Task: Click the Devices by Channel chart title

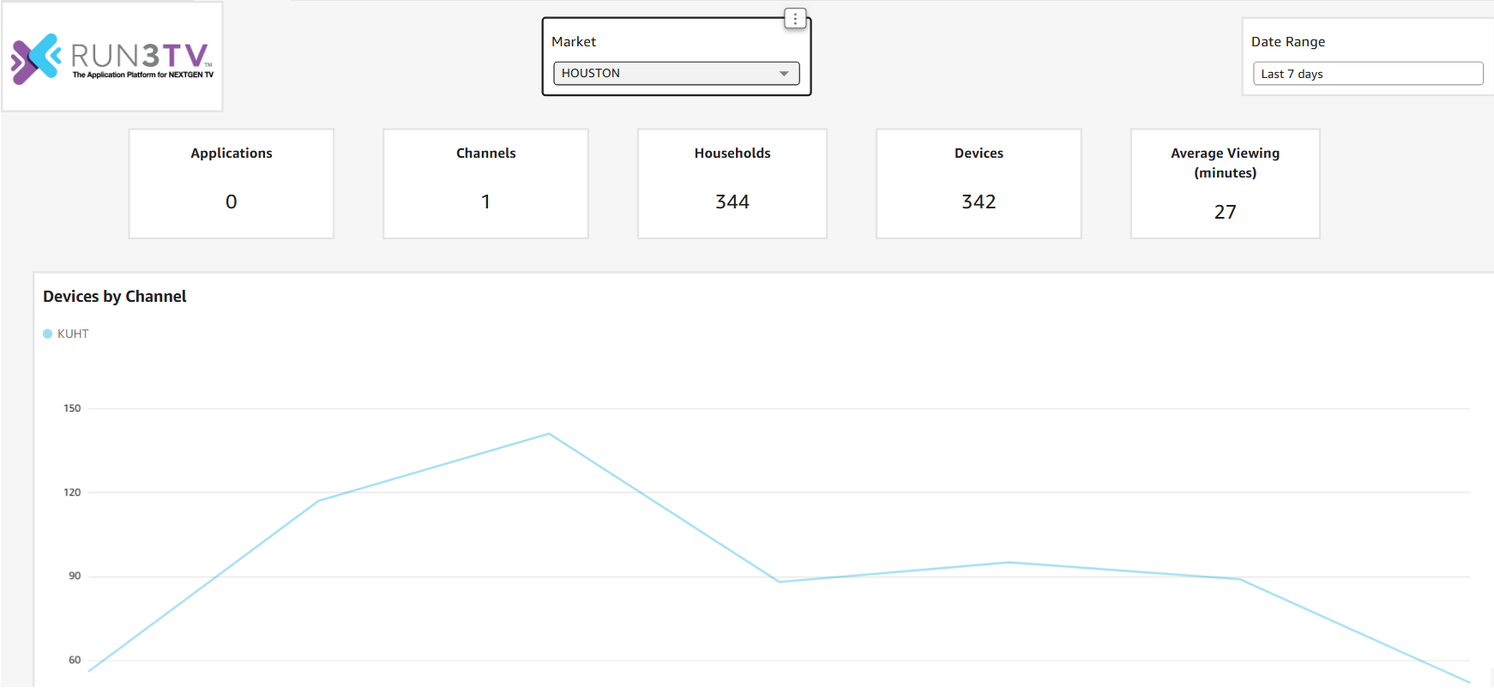Action: (115, 297)
